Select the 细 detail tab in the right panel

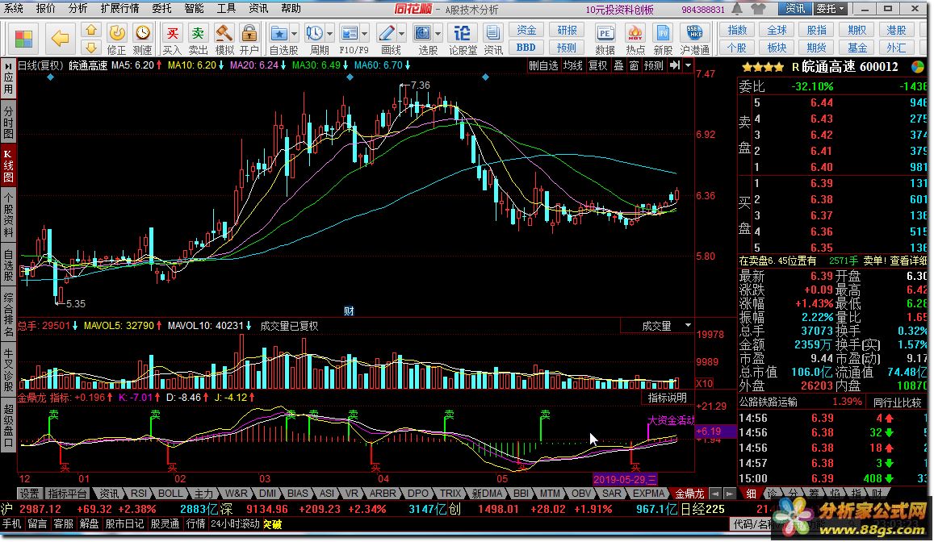(751, 494)
